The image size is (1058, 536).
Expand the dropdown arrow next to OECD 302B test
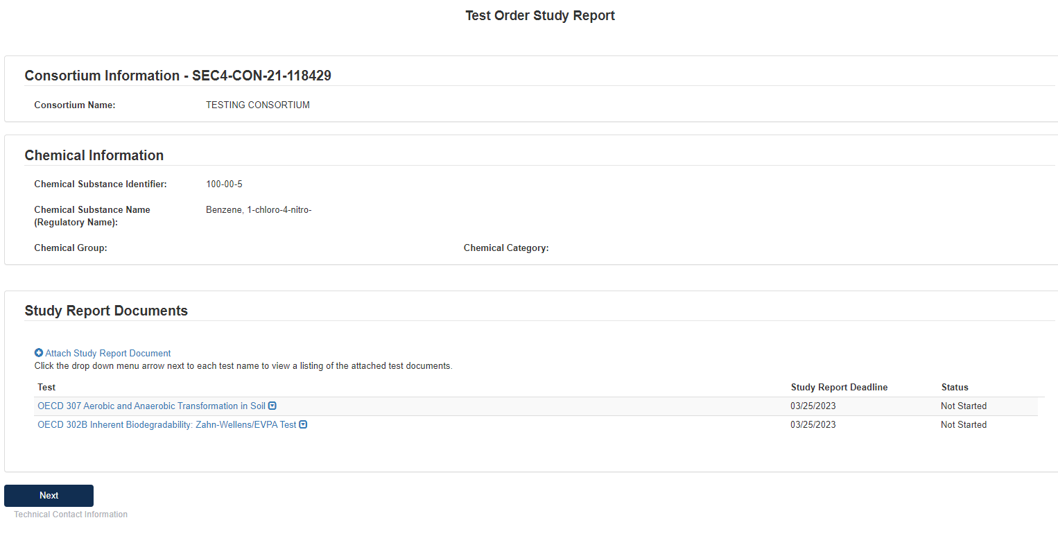click(x=303, y=425)
